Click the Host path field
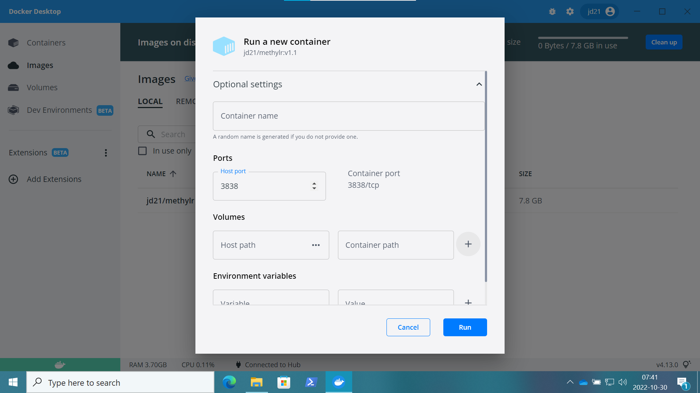700x393 pixels. (271, 245)
